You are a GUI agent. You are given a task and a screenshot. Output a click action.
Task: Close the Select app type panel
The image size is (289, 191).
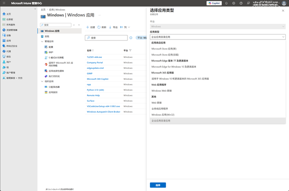point(283,11)
